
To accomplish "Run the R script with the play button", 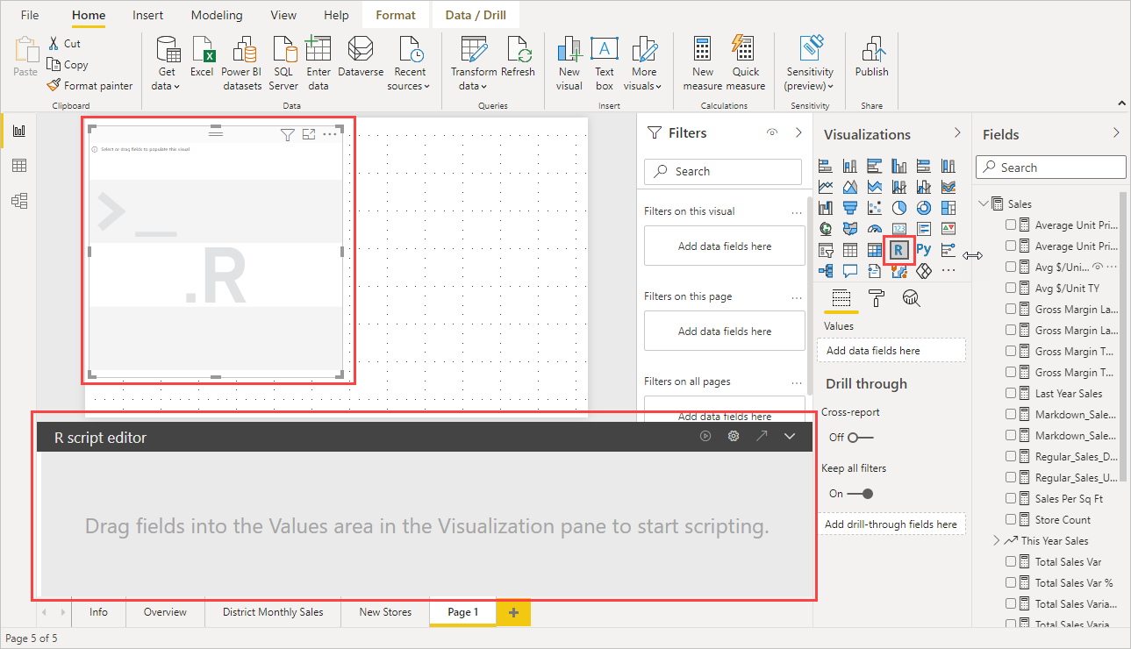I will 705,436.
